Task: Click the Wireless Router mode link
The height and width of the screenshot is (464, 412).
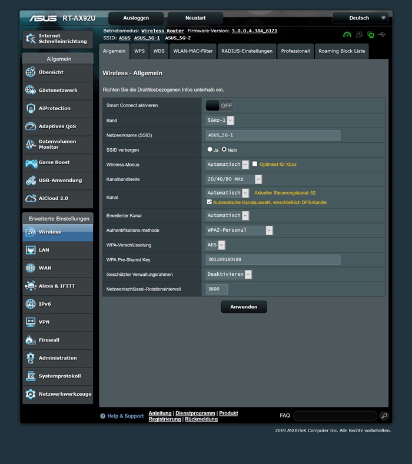Action: pos(162,31)
